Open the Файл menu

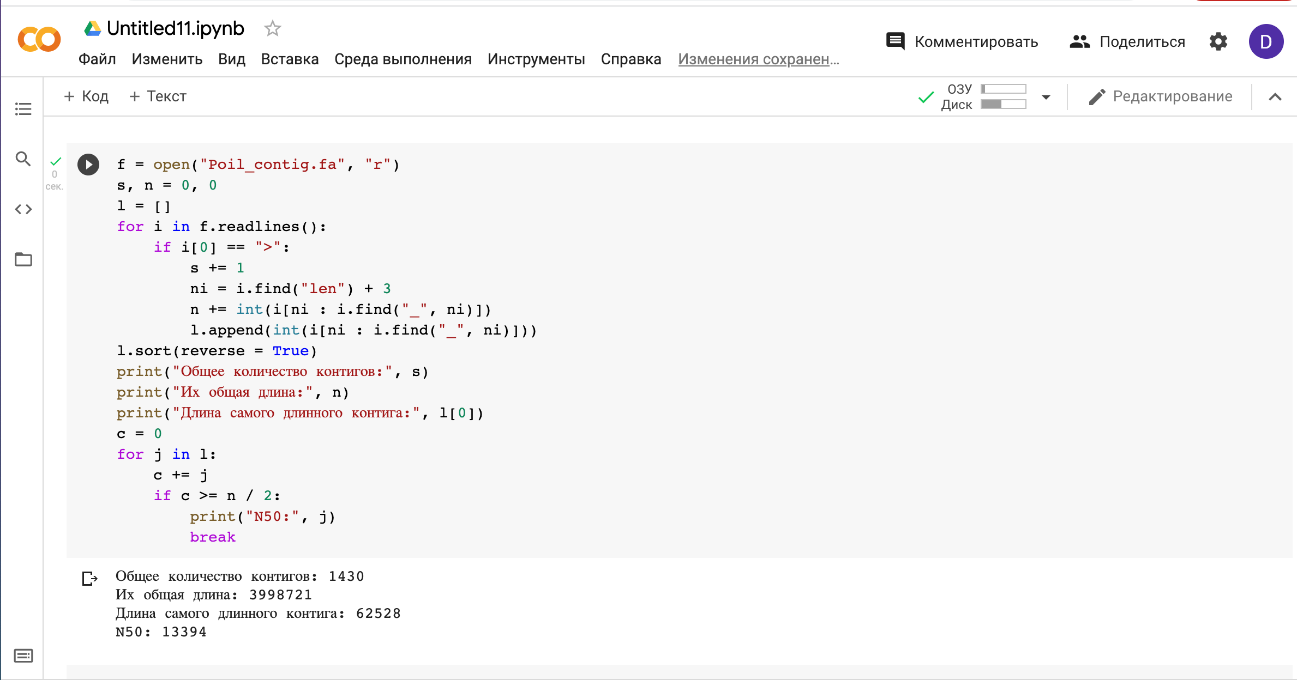[x=97, y=59]
